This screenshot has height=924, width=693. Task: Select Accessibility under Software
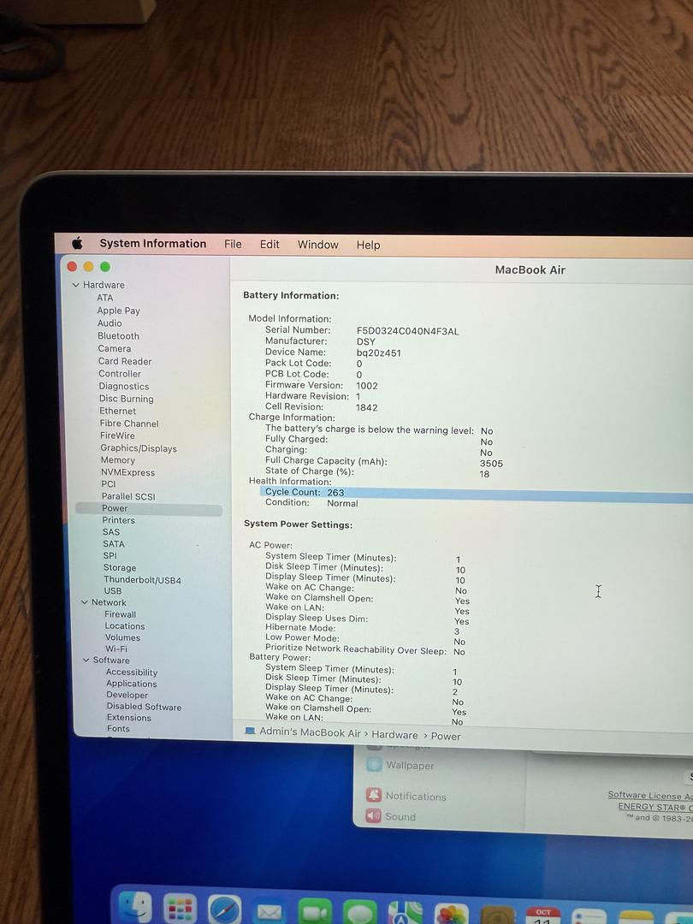click(132, 672)
